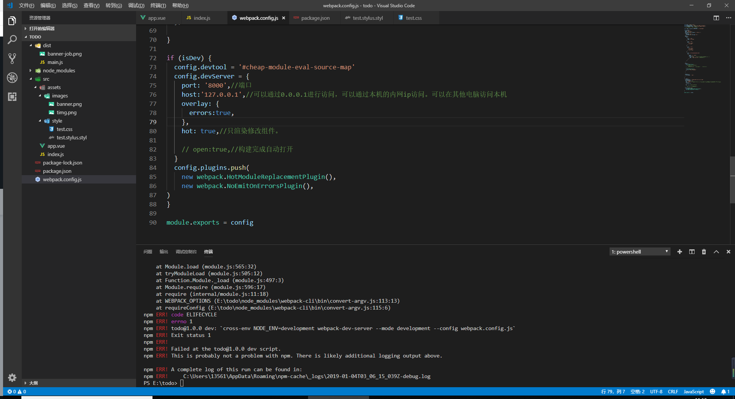Open the 转到(G) menu
The height and width of the screenshot is (399, 735).
pos(114,5)
